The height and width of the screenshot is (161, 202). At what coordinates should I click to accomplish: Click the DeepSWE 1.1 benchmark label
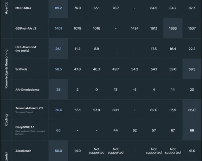coord(25,127)
